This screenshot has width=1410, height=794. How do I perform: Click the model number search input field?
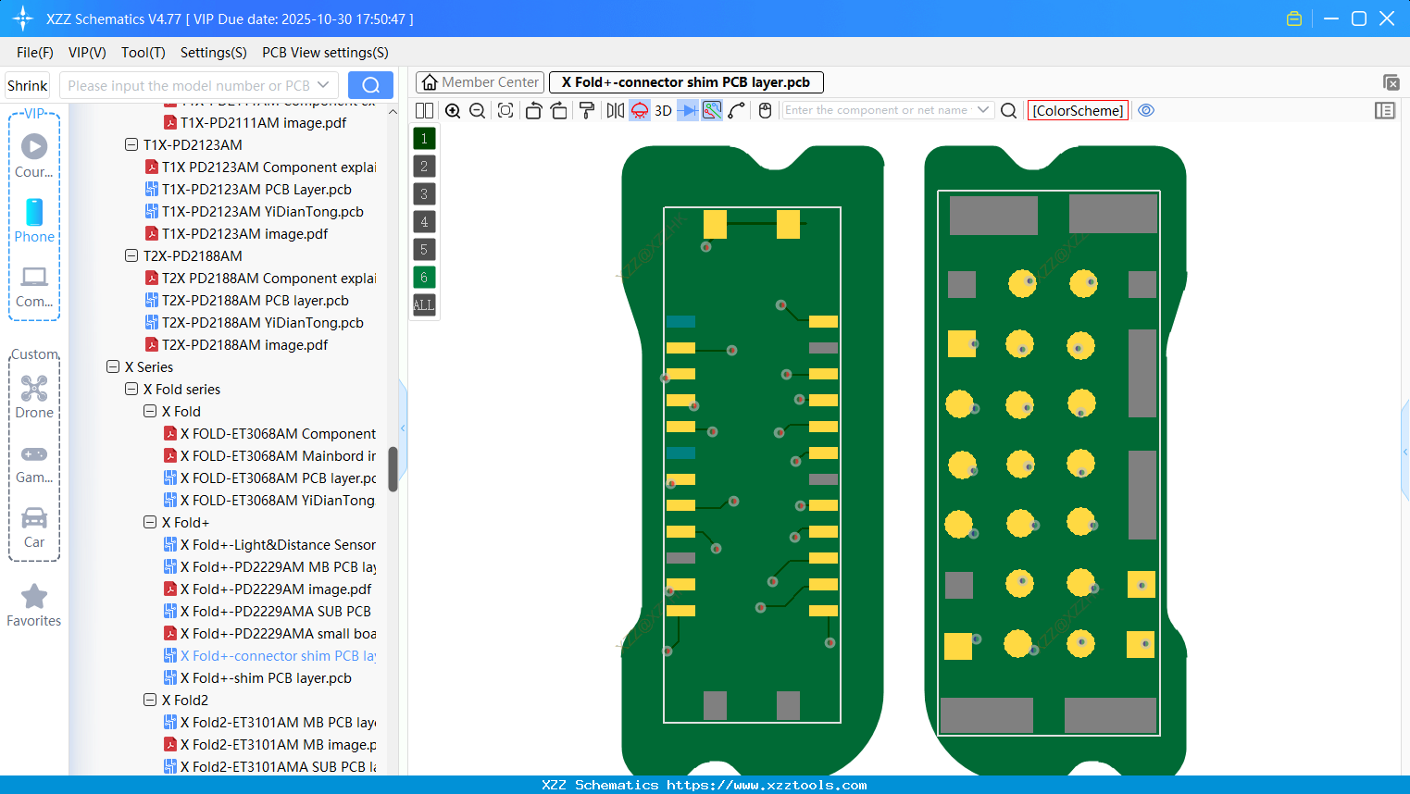coord(190,85)
